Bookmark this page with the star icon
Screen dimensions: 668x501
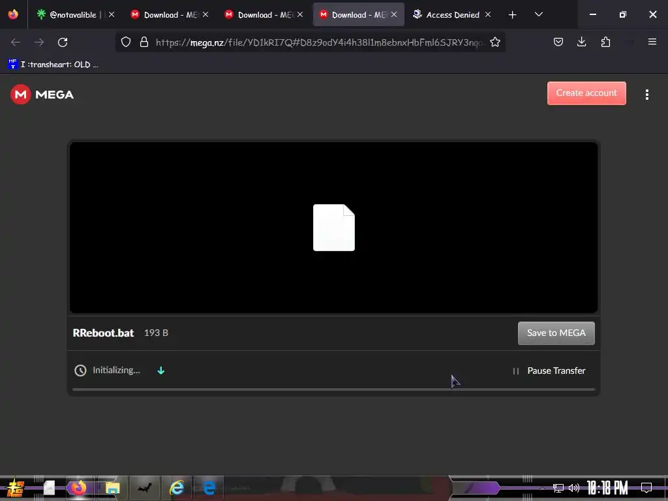click(x=494, y=42)
